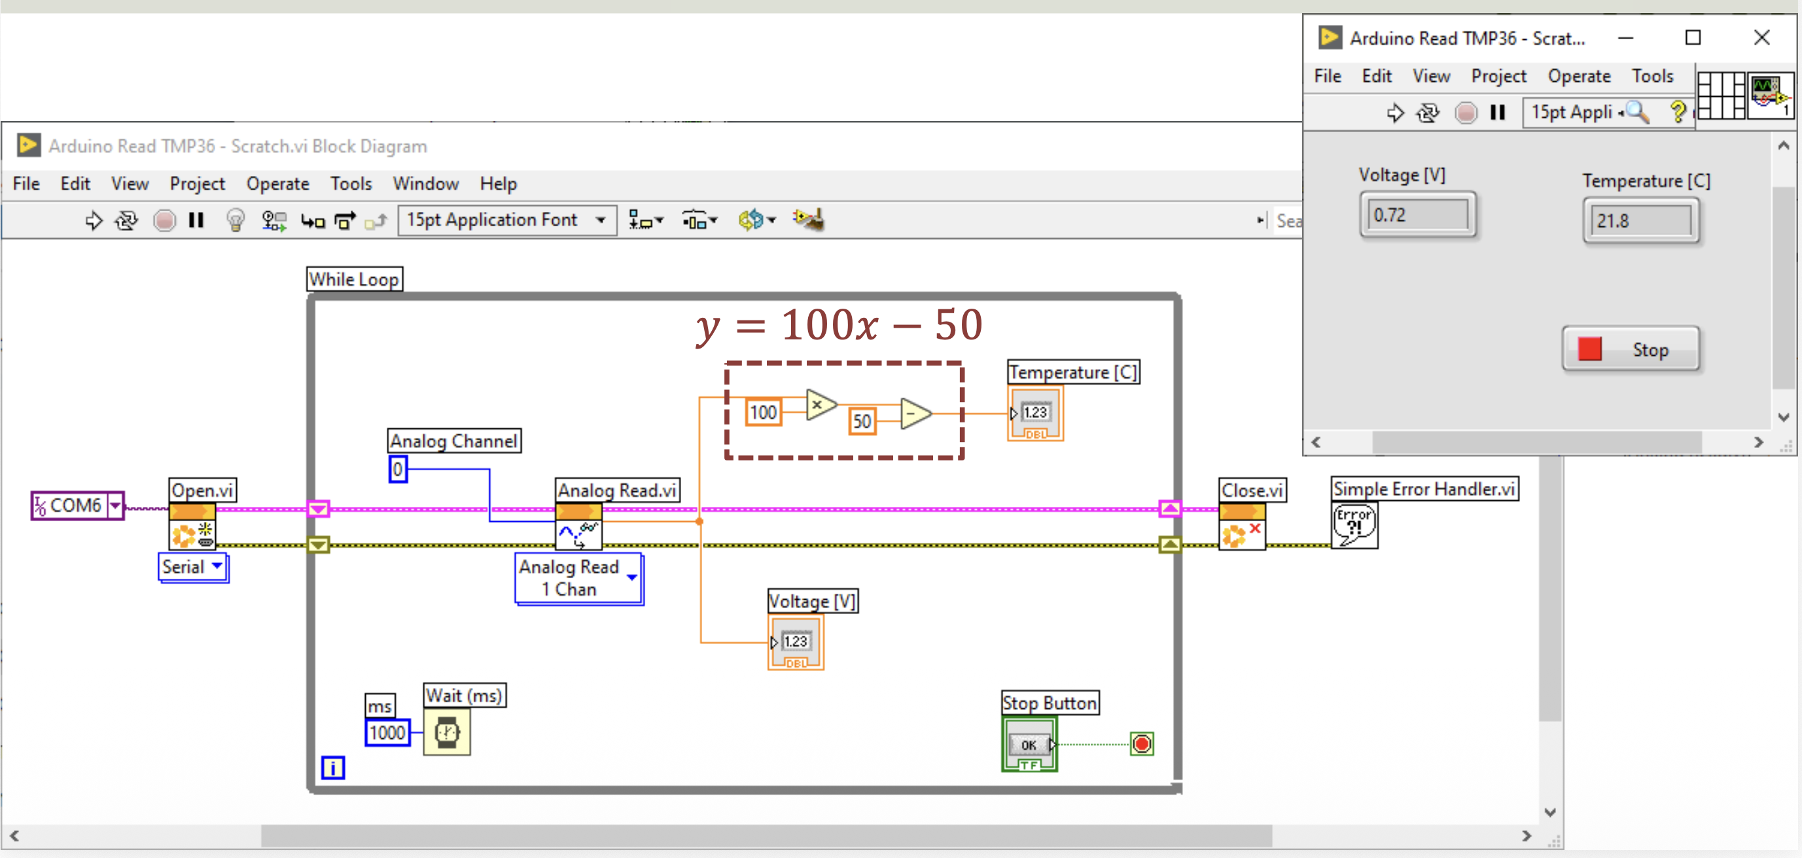The height and width of the screenshot is (858, 1802).
Task: Select Voltage [V] indicator terminal
Action: pos(796,642)
